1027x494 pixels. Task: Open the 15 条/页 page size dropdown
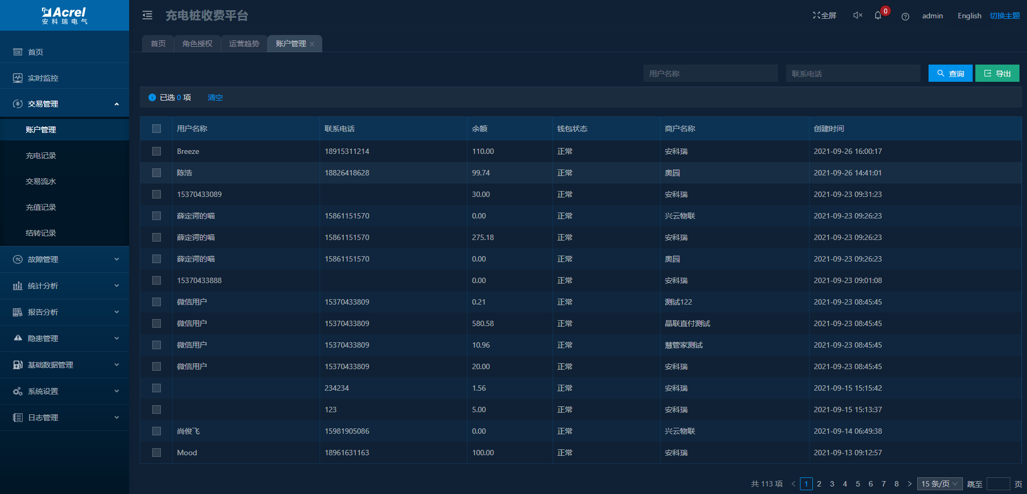939,484
